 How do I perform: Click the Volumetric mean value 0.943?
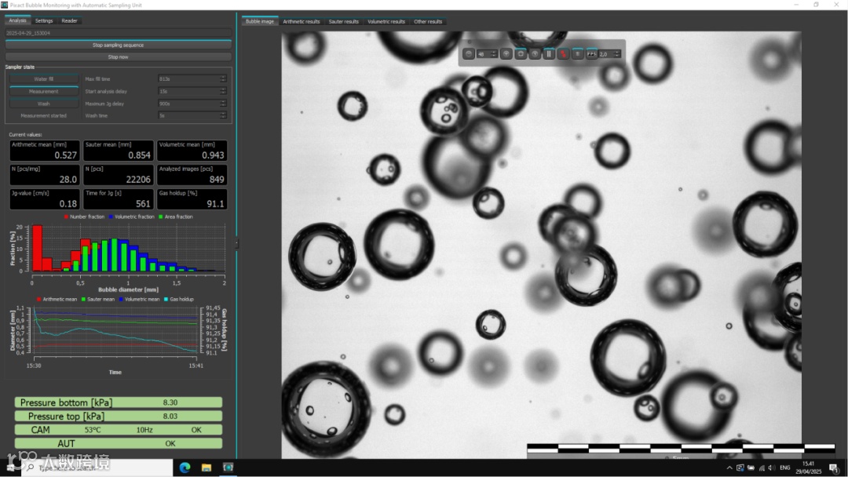click(213, 155)
